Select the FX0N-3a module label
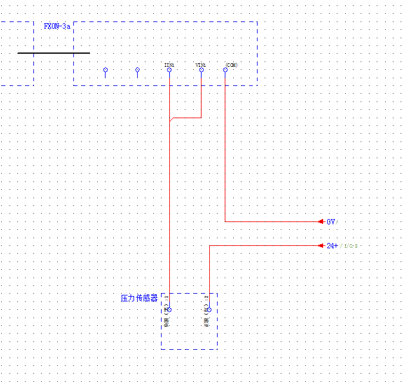406x382 pixels. [x=57, y=26]
